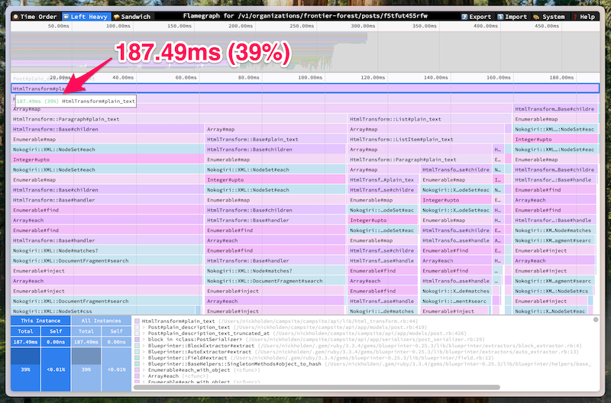Click the 250.00ms mark on the overview ruler
The width and height of the screenshot is (611, 403).
tap(302, 26)
